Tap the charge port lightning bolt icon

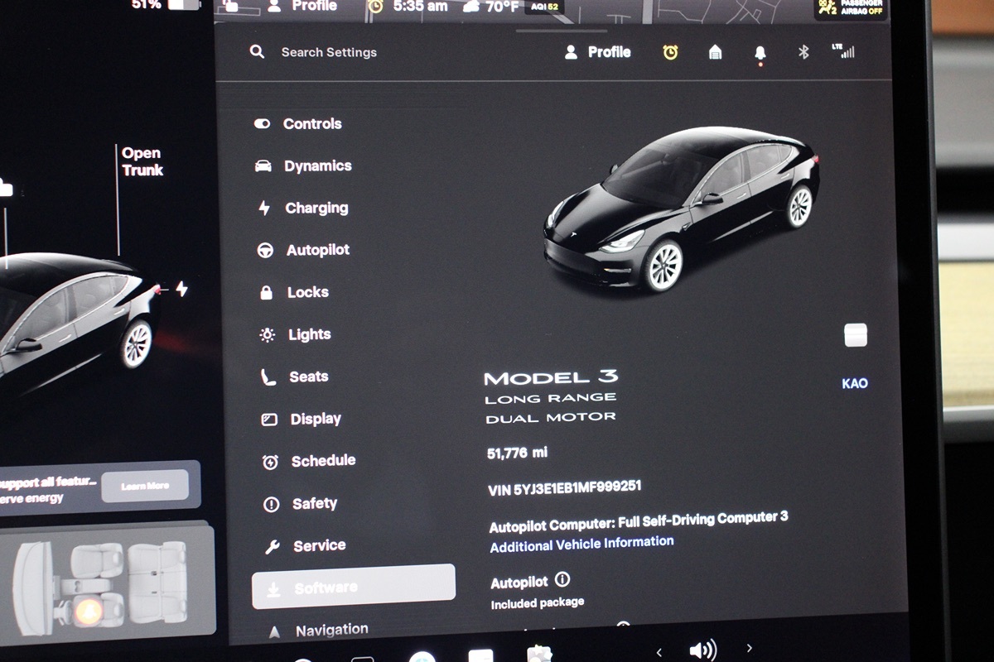click(x=181, y=289)
